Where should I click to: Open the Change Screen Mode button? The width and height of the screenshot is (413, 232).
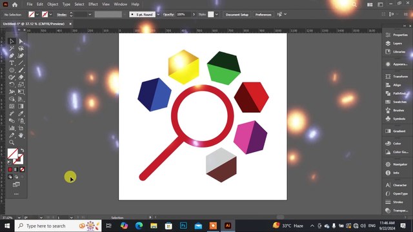(x=16, y=184)
